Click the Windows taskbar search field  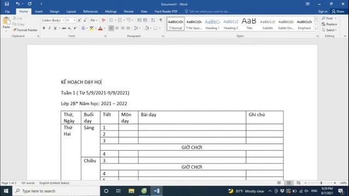click(56, 191)
